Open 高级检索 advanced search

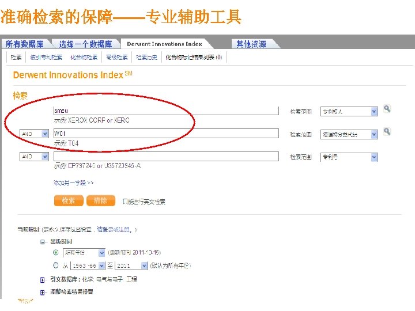(x=116, y=57)
